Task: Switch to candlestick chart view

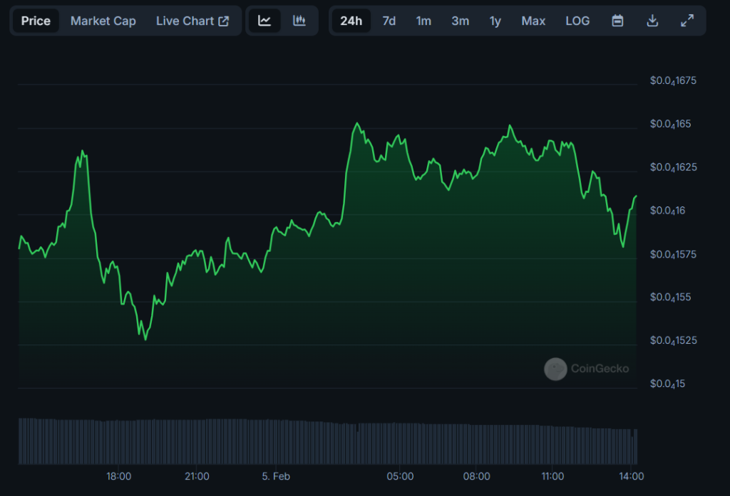Action: point(299,21)
